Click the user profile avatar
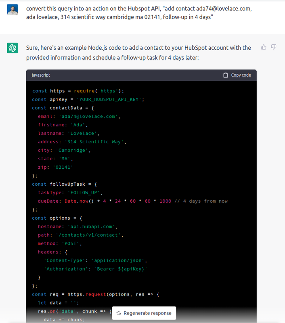285x323 pixels. (x=13, y=9)
